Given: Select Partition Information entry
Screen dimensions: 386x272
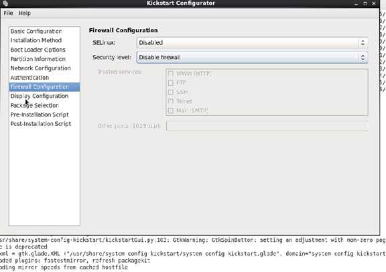Looking at the screenshot, I should coord(44,59).
